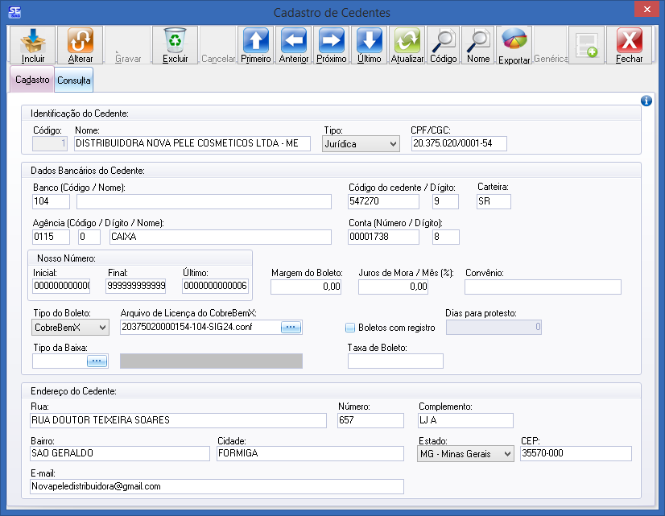Switch to the Consulta tab
The image size is (665, 516).
[x=74, y=80]
